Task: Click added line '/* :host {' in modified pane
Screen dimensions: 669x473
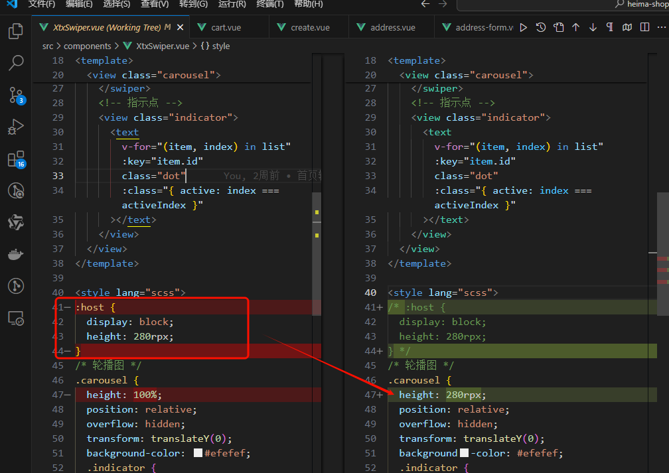Action: [522, 307]
